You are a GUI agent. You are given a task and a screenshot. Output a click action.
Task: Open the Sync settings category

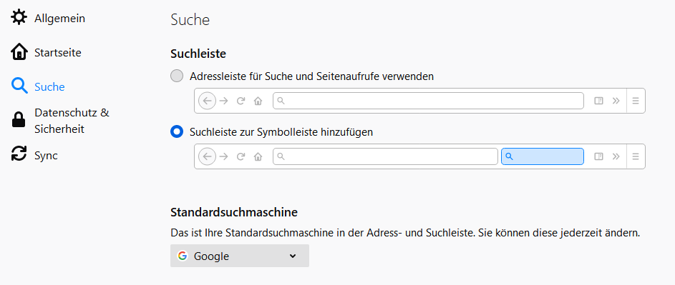click(x=34, y=155)
